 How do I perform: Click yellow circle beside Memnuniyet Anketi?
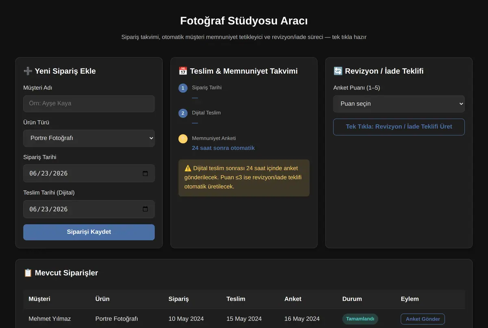click(x=183, y=139)
